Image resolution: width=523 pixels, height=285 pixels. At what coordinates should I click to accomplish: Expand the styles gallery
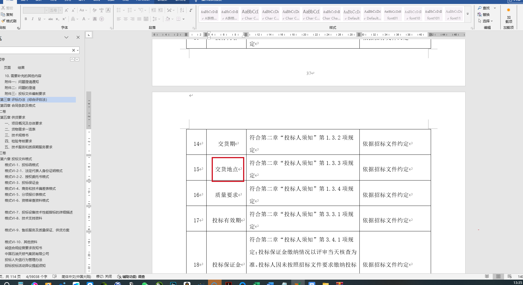pos(468,14)
